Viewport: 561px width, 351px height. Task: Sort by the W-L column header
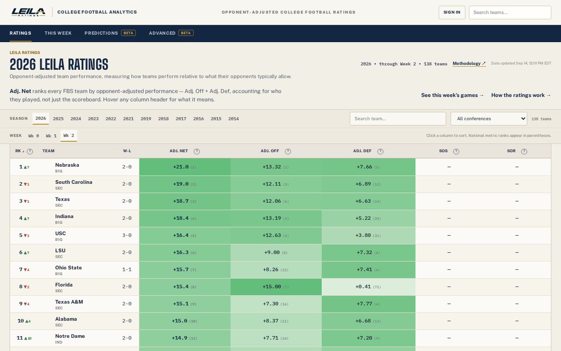127,151
